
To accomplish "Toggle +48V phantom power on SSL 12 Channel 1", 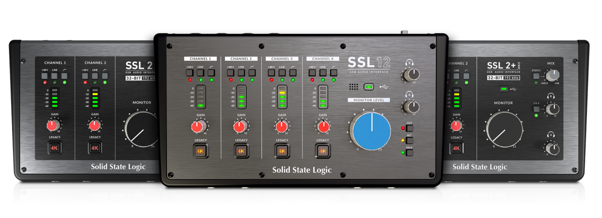I will (x=190, y=72).
